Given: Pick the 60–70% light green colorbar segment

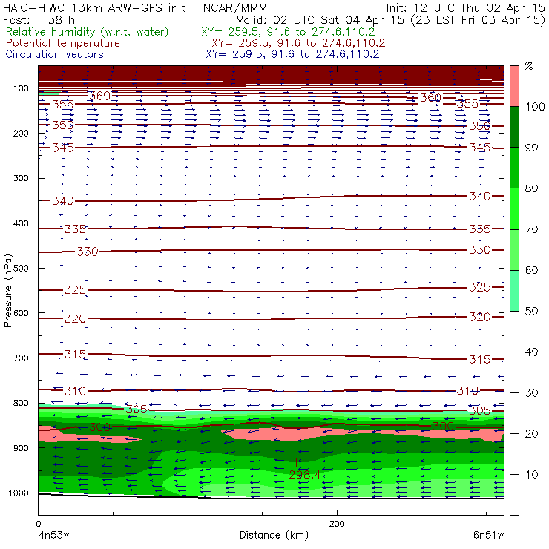Looking at the screenshot, I should click(x=514, y=249).
